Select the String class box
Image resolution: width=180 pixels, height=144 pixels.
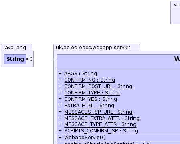[15, 59]
